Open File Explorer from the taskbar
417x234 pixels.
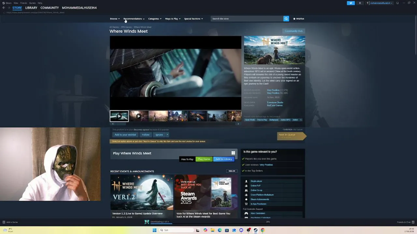pos(212,230)
